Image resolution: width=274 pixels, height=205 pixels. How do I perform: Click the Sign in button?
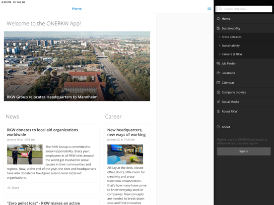(x=244, y=152)
